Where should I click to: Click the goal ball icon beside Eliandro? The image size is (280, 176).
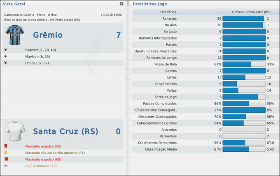6,50
